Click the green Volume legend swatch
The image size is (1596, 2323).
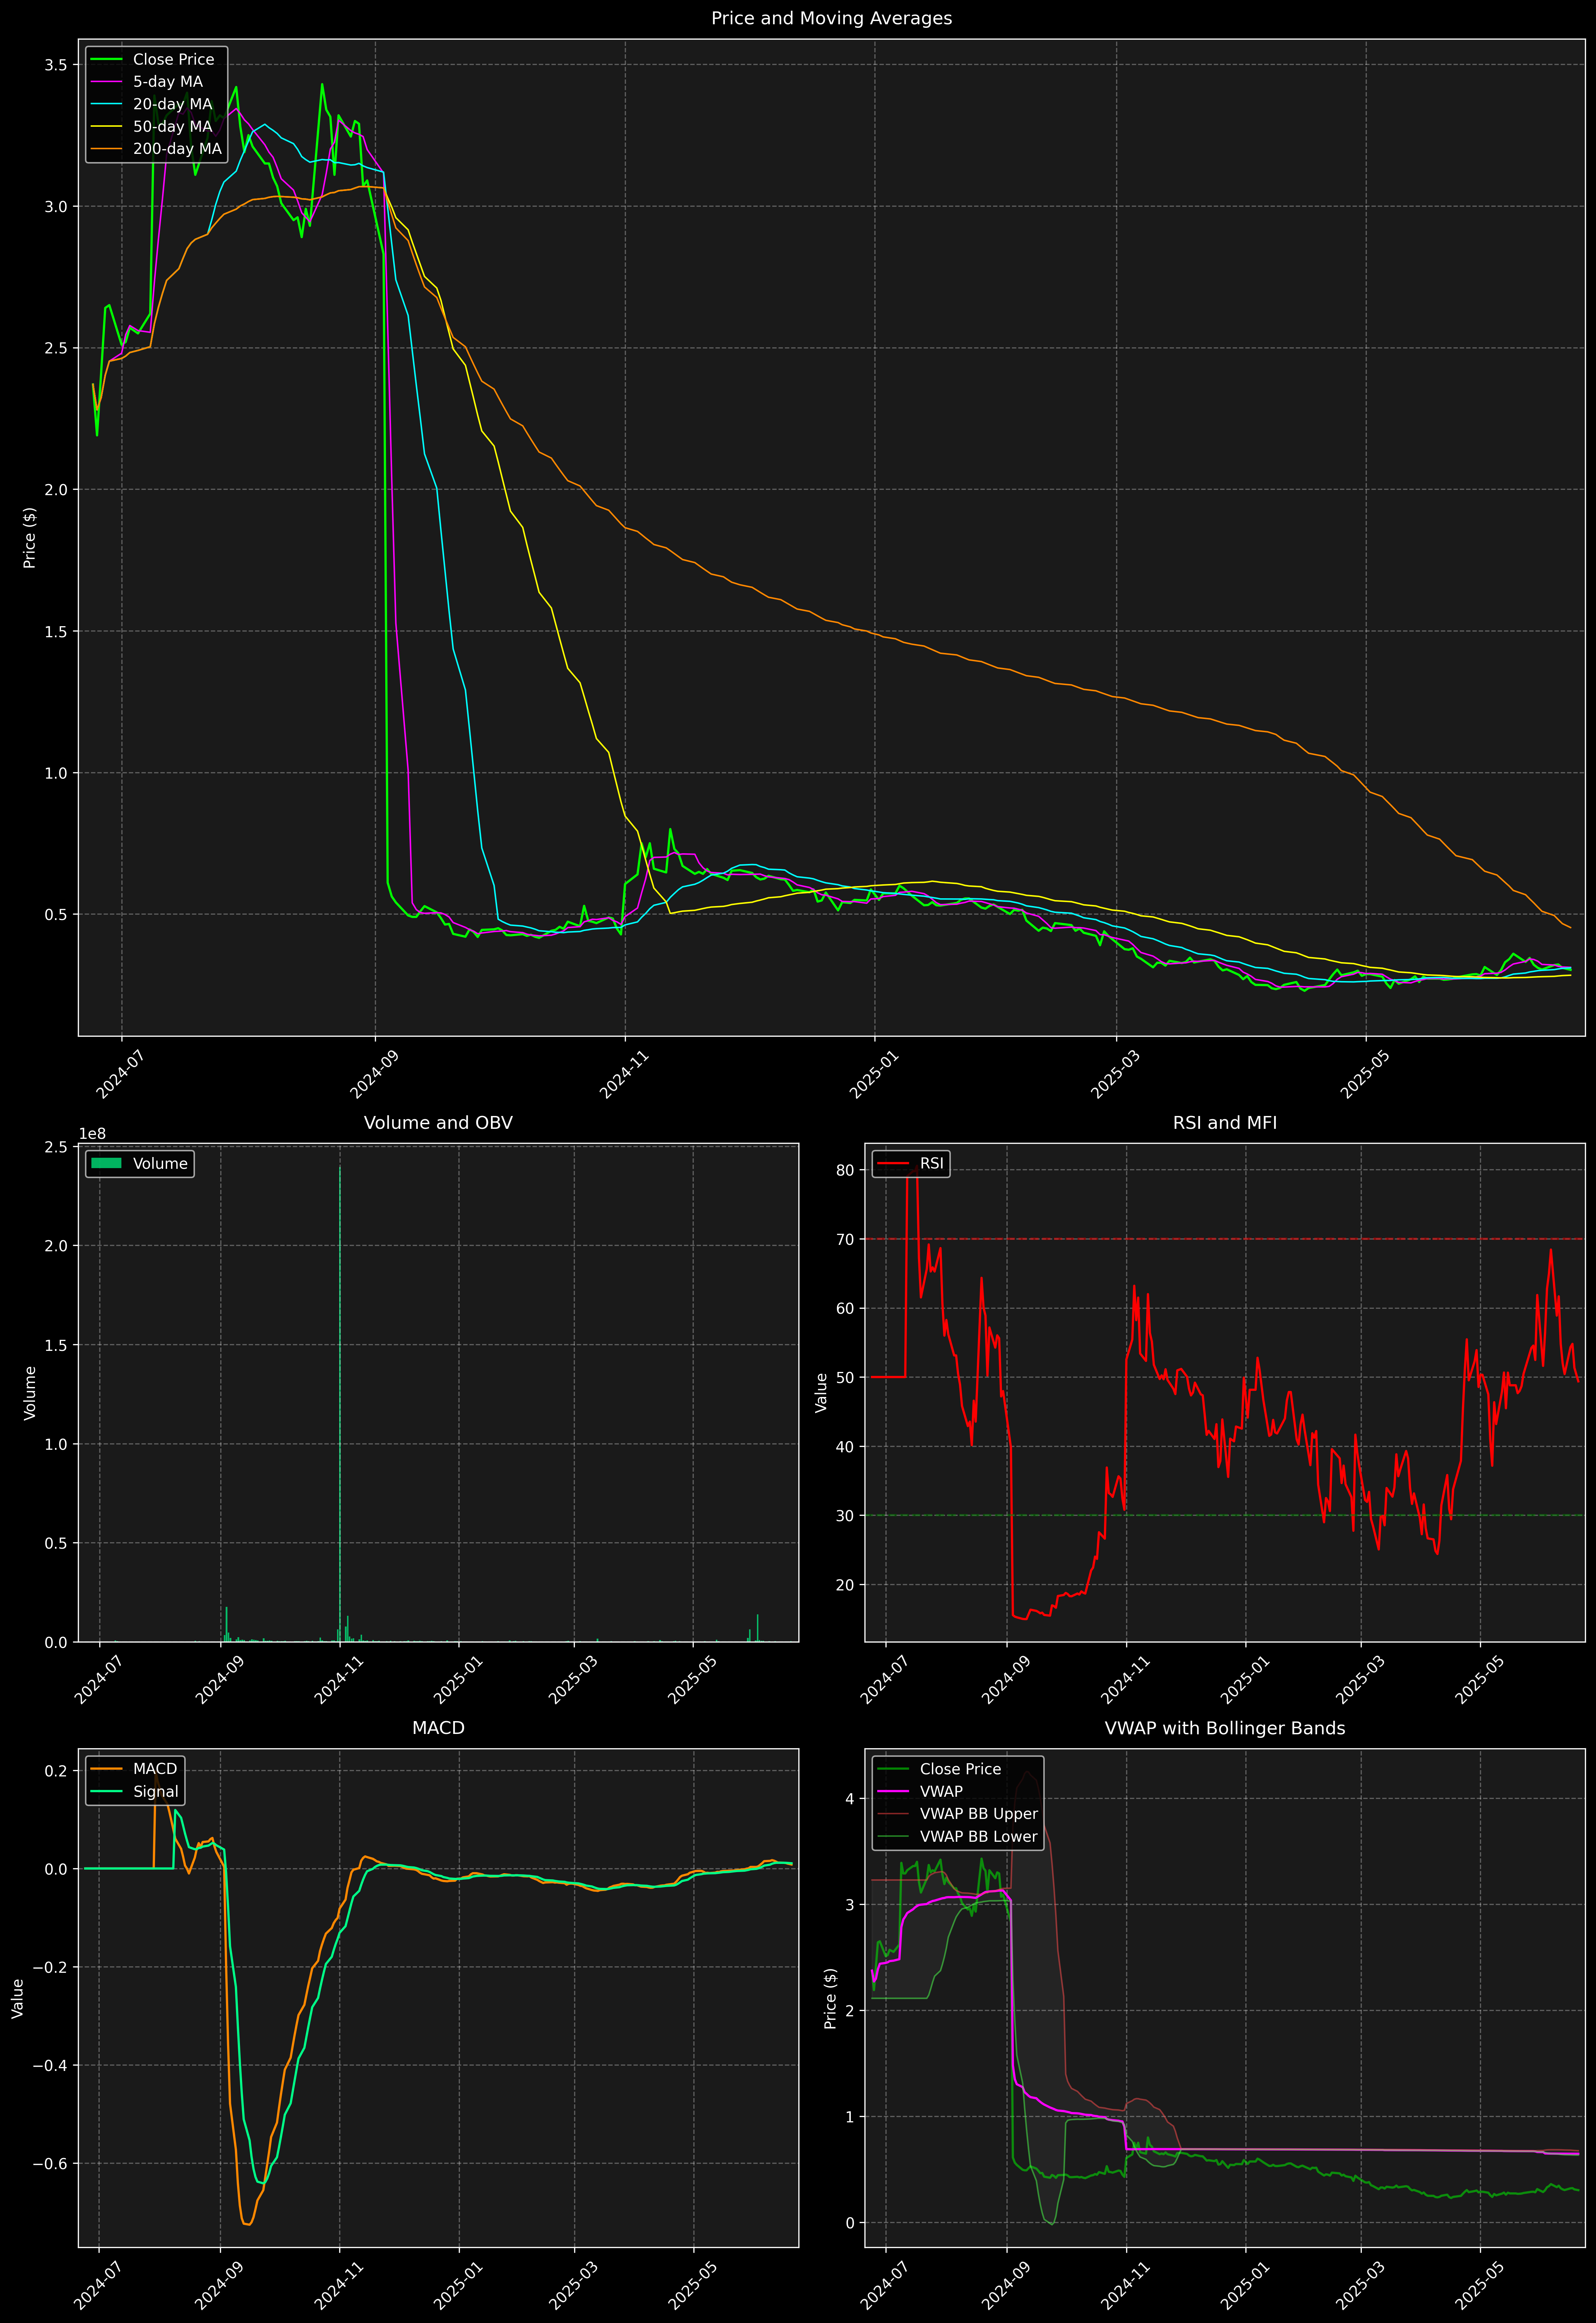[106, 1163]
